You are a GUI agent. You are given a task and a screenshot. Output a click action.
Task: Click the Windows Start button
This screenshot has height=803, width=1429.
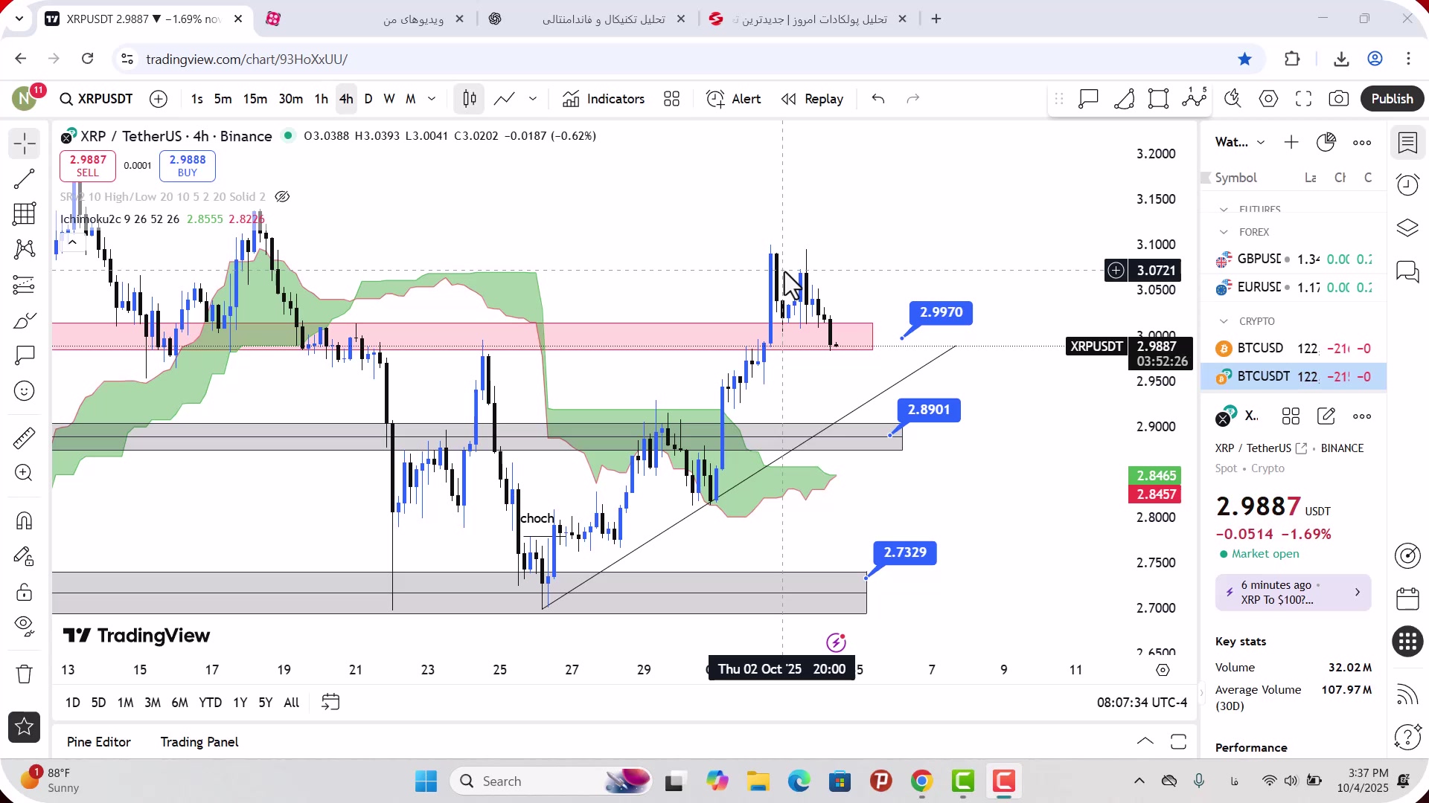click(x=426, y=781)
